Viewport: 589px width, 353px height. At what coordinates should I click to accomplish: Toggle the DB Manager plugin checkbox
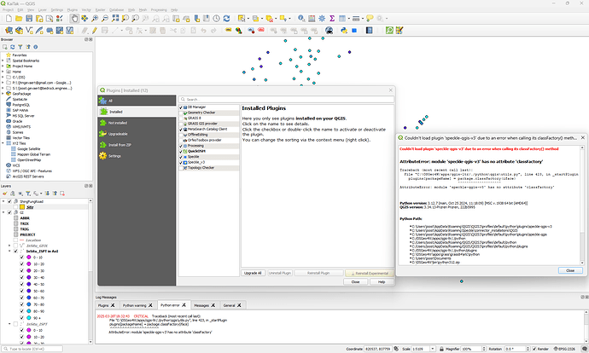pyautogui.click(x=181, y=107)
